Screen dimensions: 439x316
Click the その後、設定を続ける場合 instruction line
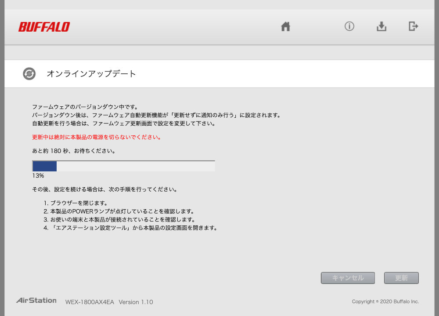[x=105, y=189]
